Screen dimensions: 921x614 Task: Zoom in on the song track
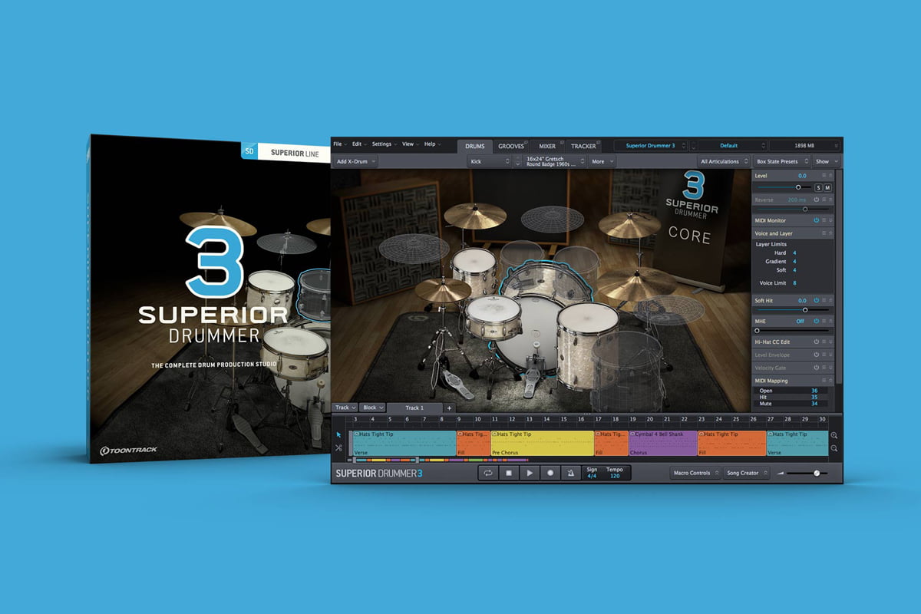coord(834,435)
